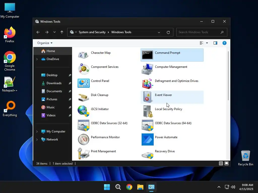The height and width of the screenshot is (193, 258).
Task: Click Windows Tools breadcrumb segment
Action: (121, 32)
